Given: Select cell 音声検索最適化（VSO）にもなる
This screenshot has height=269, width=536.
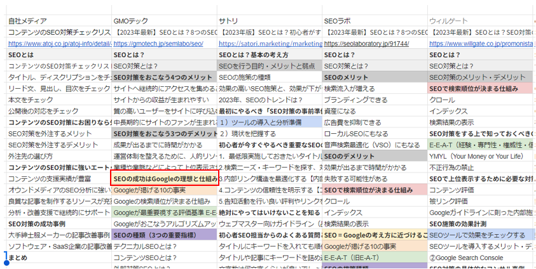Looking at the screenshot, I should 375,145.
